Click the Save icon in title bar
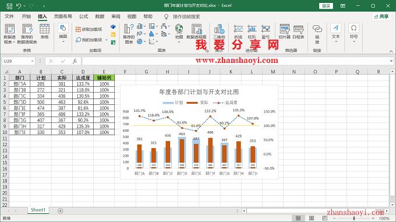Screen dimensions: 396x222 (9, 6)
